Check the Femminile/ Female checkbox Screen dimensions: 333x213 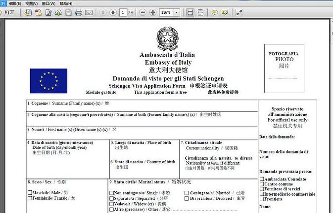tap(30, 198)
